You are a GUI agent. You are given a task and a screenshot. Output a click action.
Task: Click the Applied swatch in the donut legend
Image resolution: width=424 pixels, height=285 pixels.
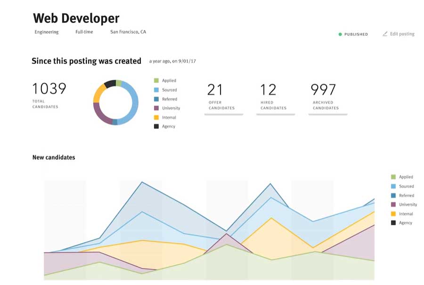click(x=157, y=80)
